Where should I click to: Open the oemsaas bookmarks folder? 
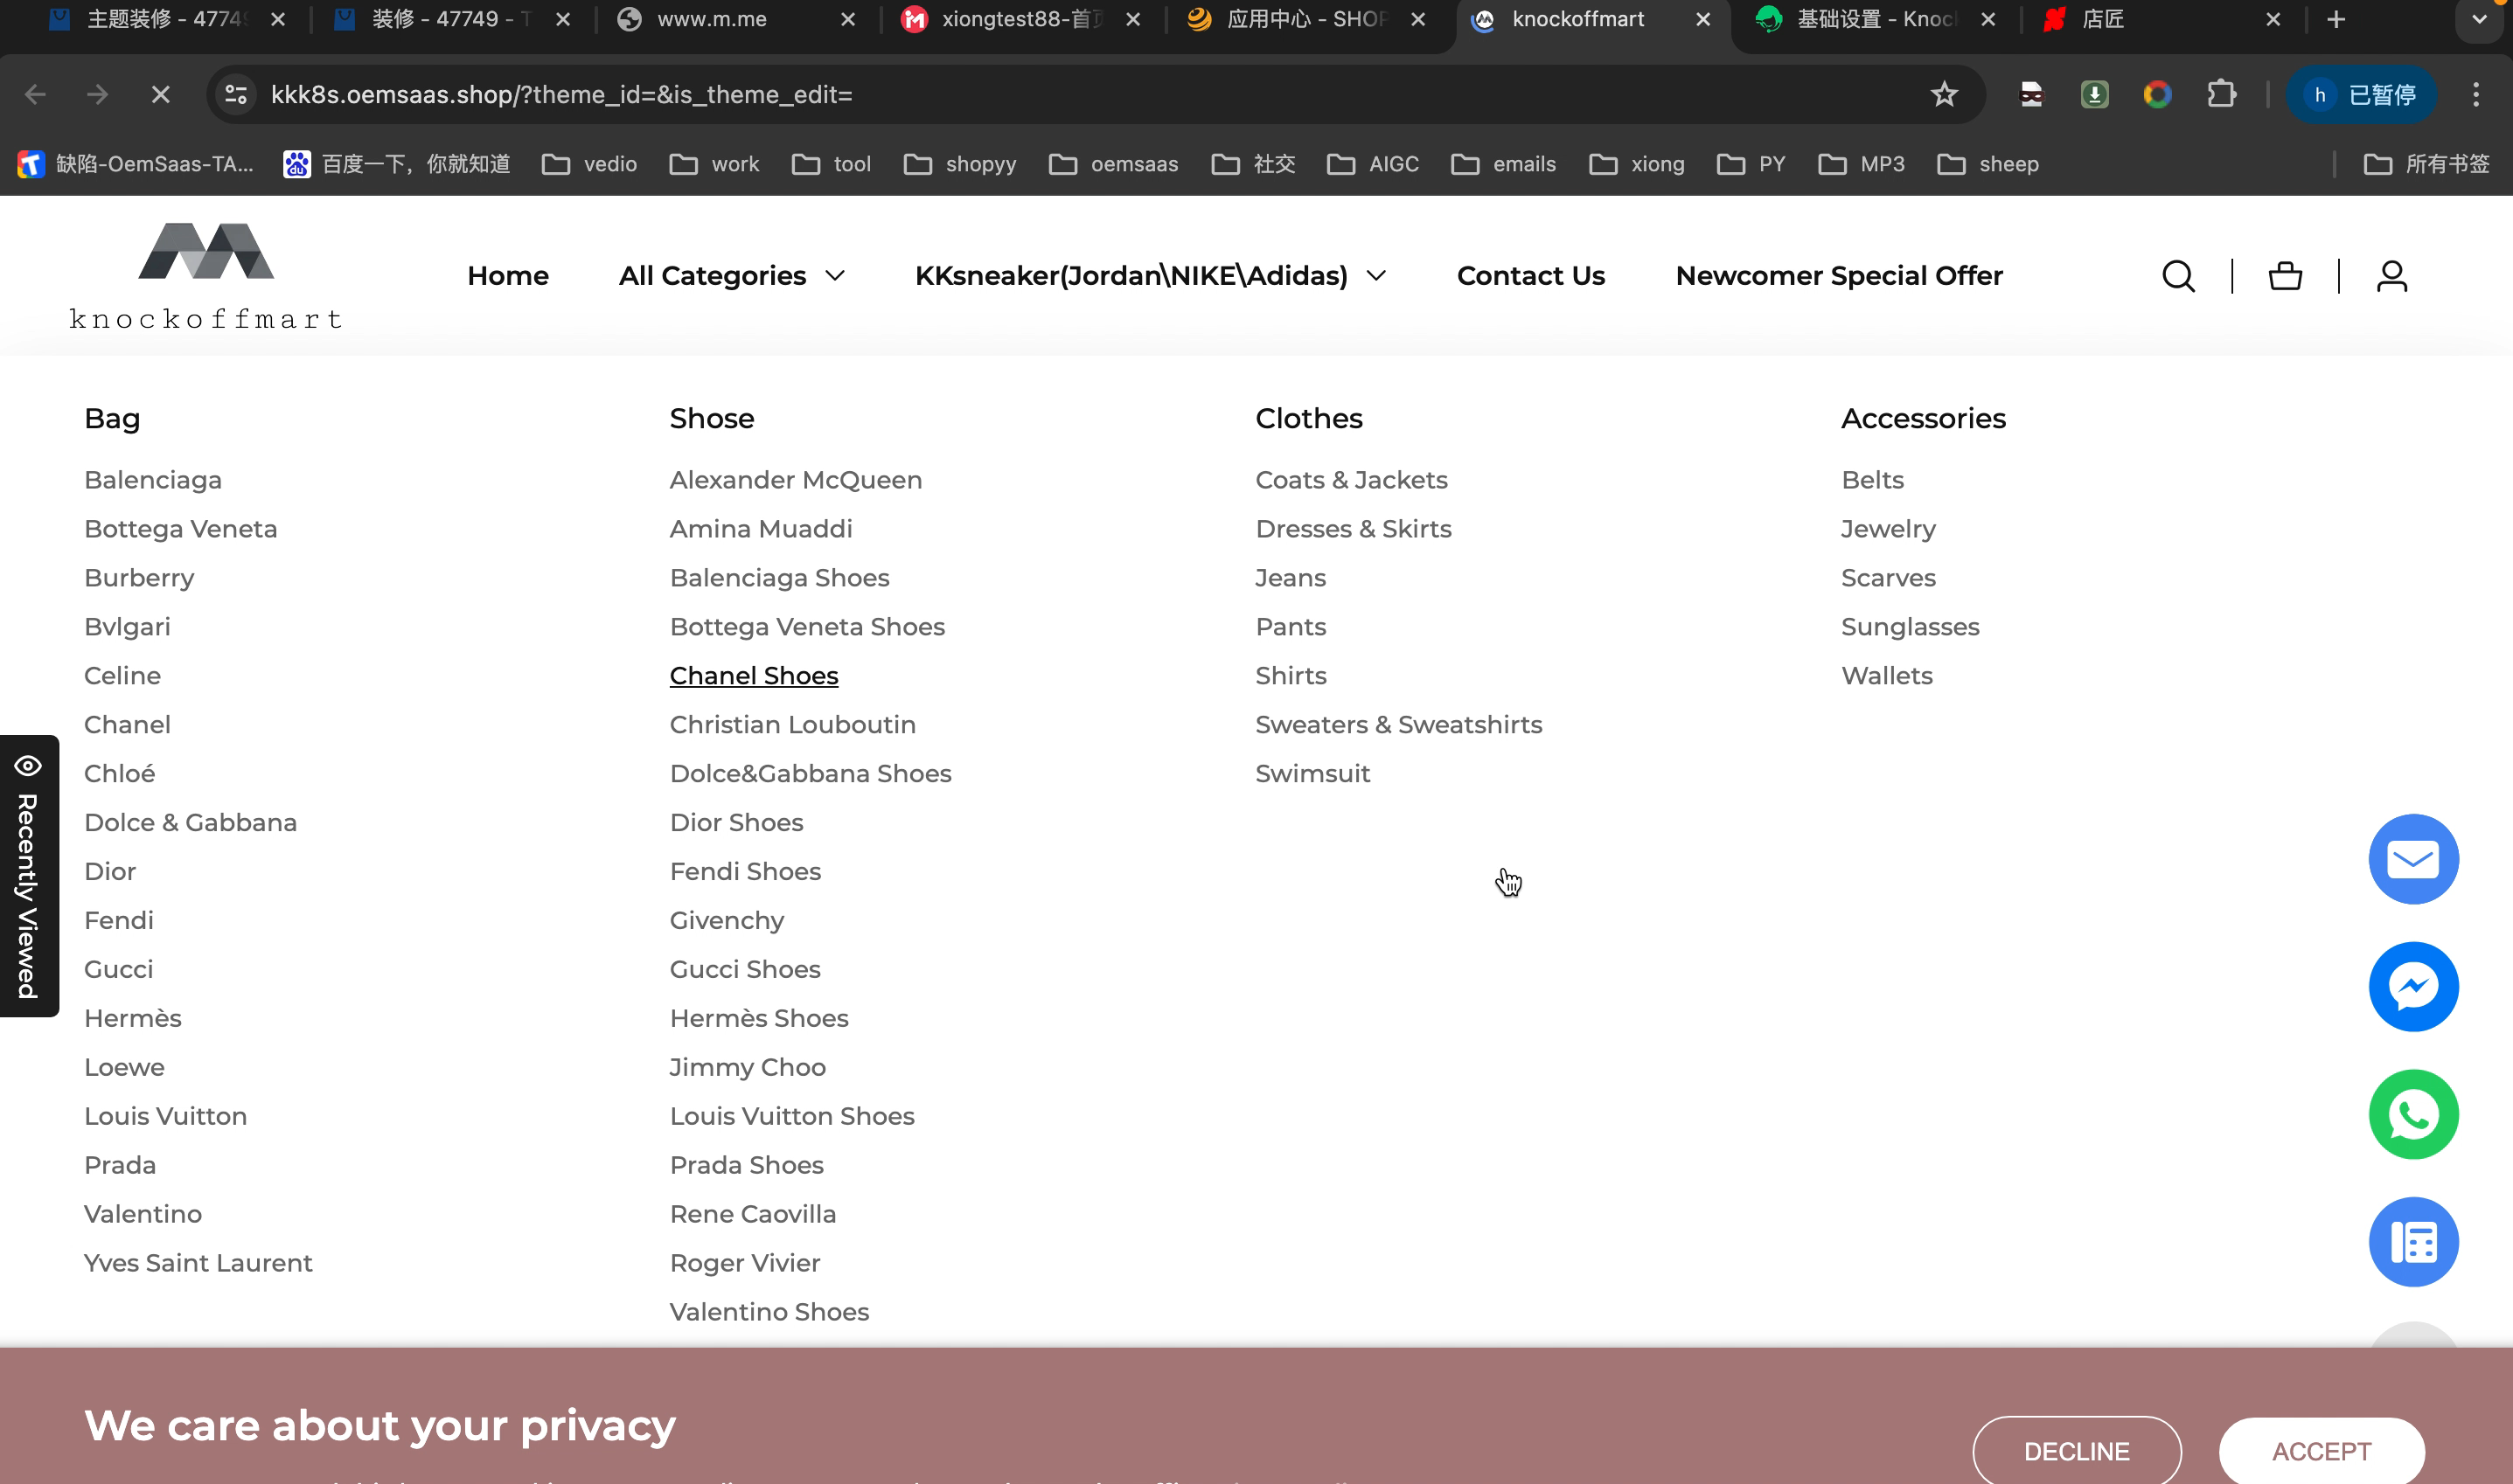click(x=1113, y=164)
